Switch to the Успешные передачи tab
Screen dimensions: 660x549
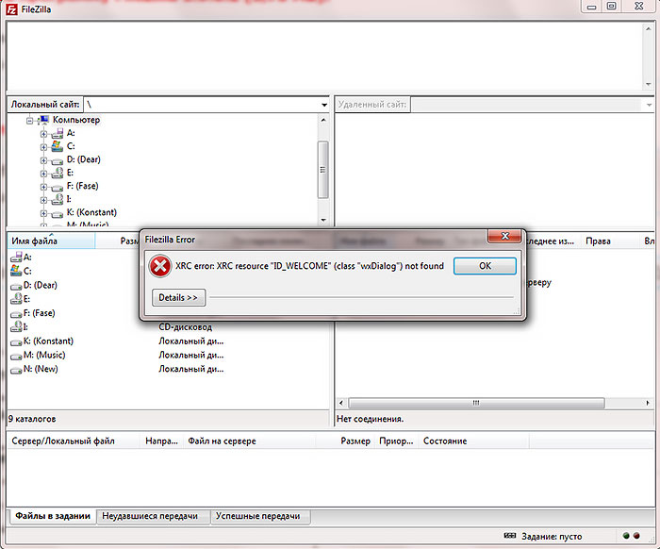[257, 516]
